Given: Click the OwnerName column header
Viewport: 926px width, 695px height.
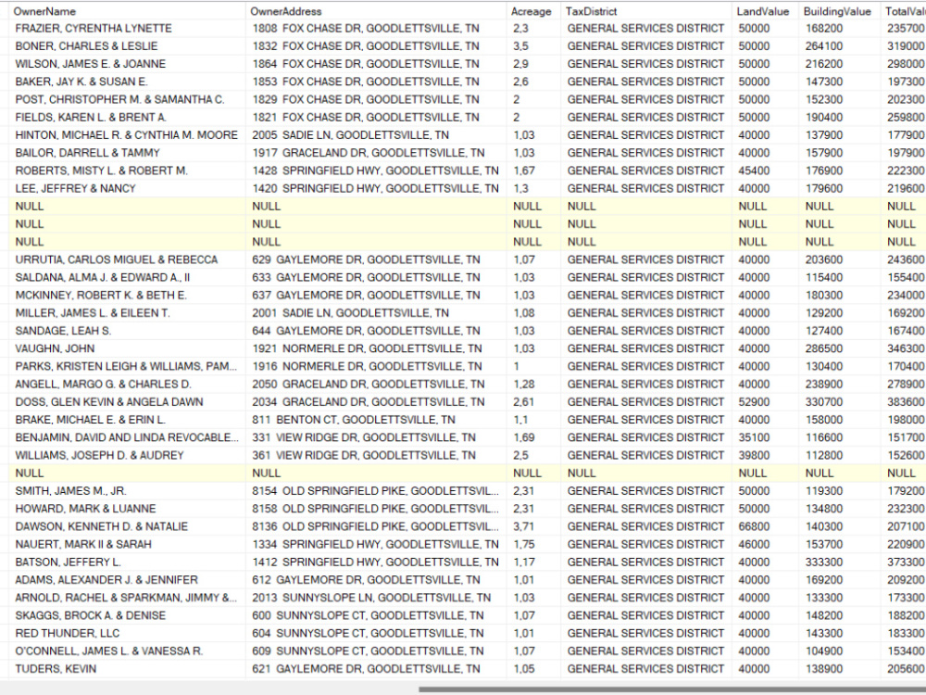Looking at the screenshot, I should (x=127, y=11).
